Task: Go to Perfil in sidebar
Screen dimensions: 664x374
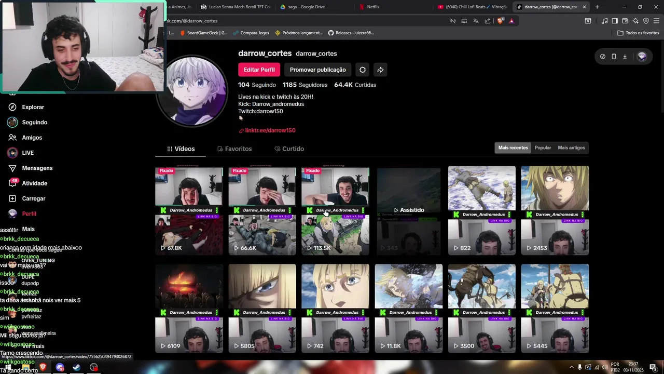Action: 22,213
